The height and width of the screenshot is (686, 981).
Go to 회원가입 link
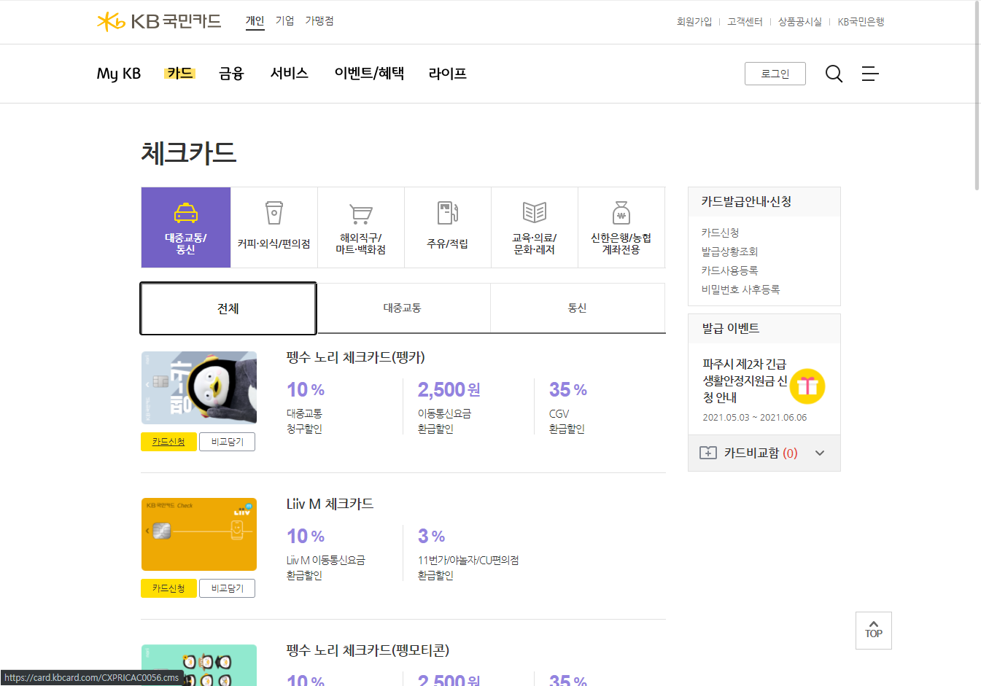point(694,22)
